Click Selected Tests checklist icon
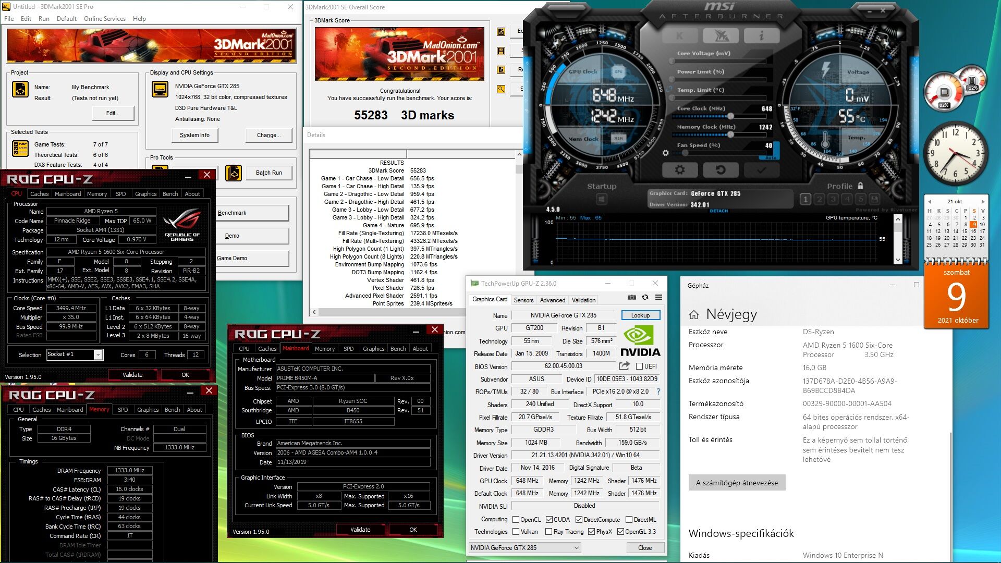 (x=20, y=149)
